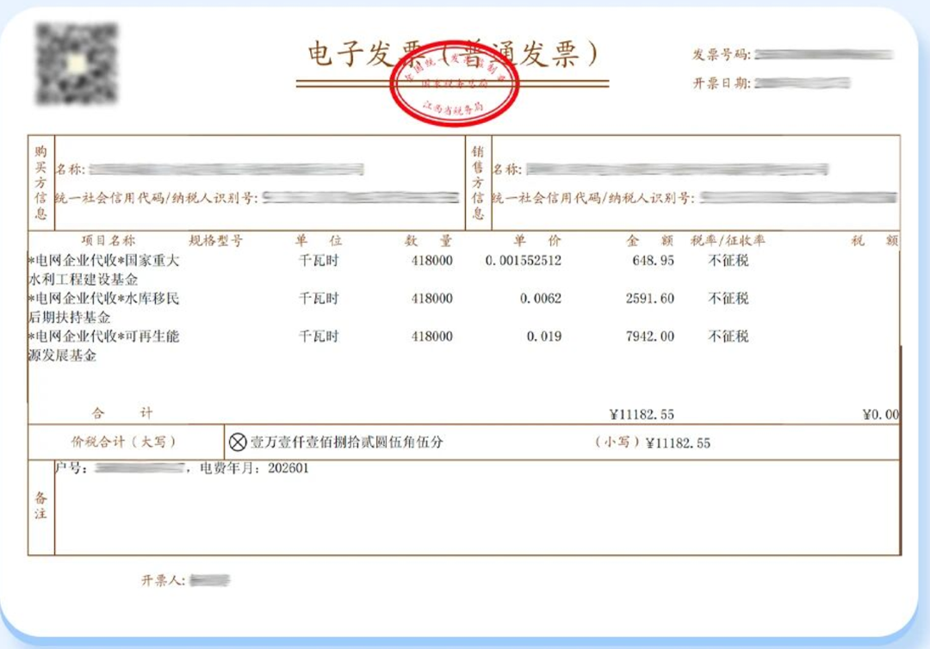This screenshot has height=649, width=930.
Task: Select the amount in words 壹万壹仟壹佰捌拾贰圆伍角伍分
Action: click(x=346, y=442)
